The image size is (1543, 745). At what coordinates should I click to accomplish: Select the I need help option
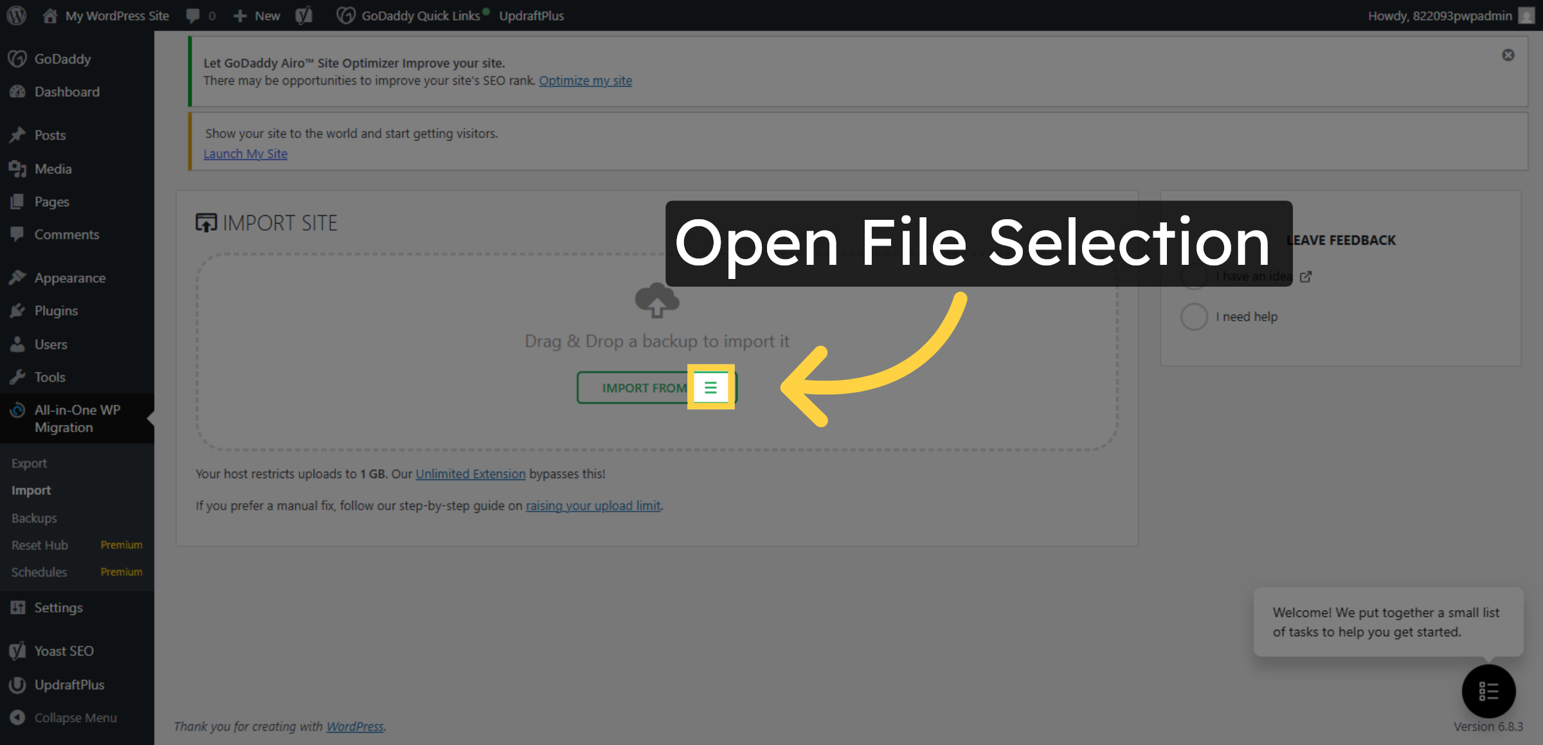point(1194,316)
